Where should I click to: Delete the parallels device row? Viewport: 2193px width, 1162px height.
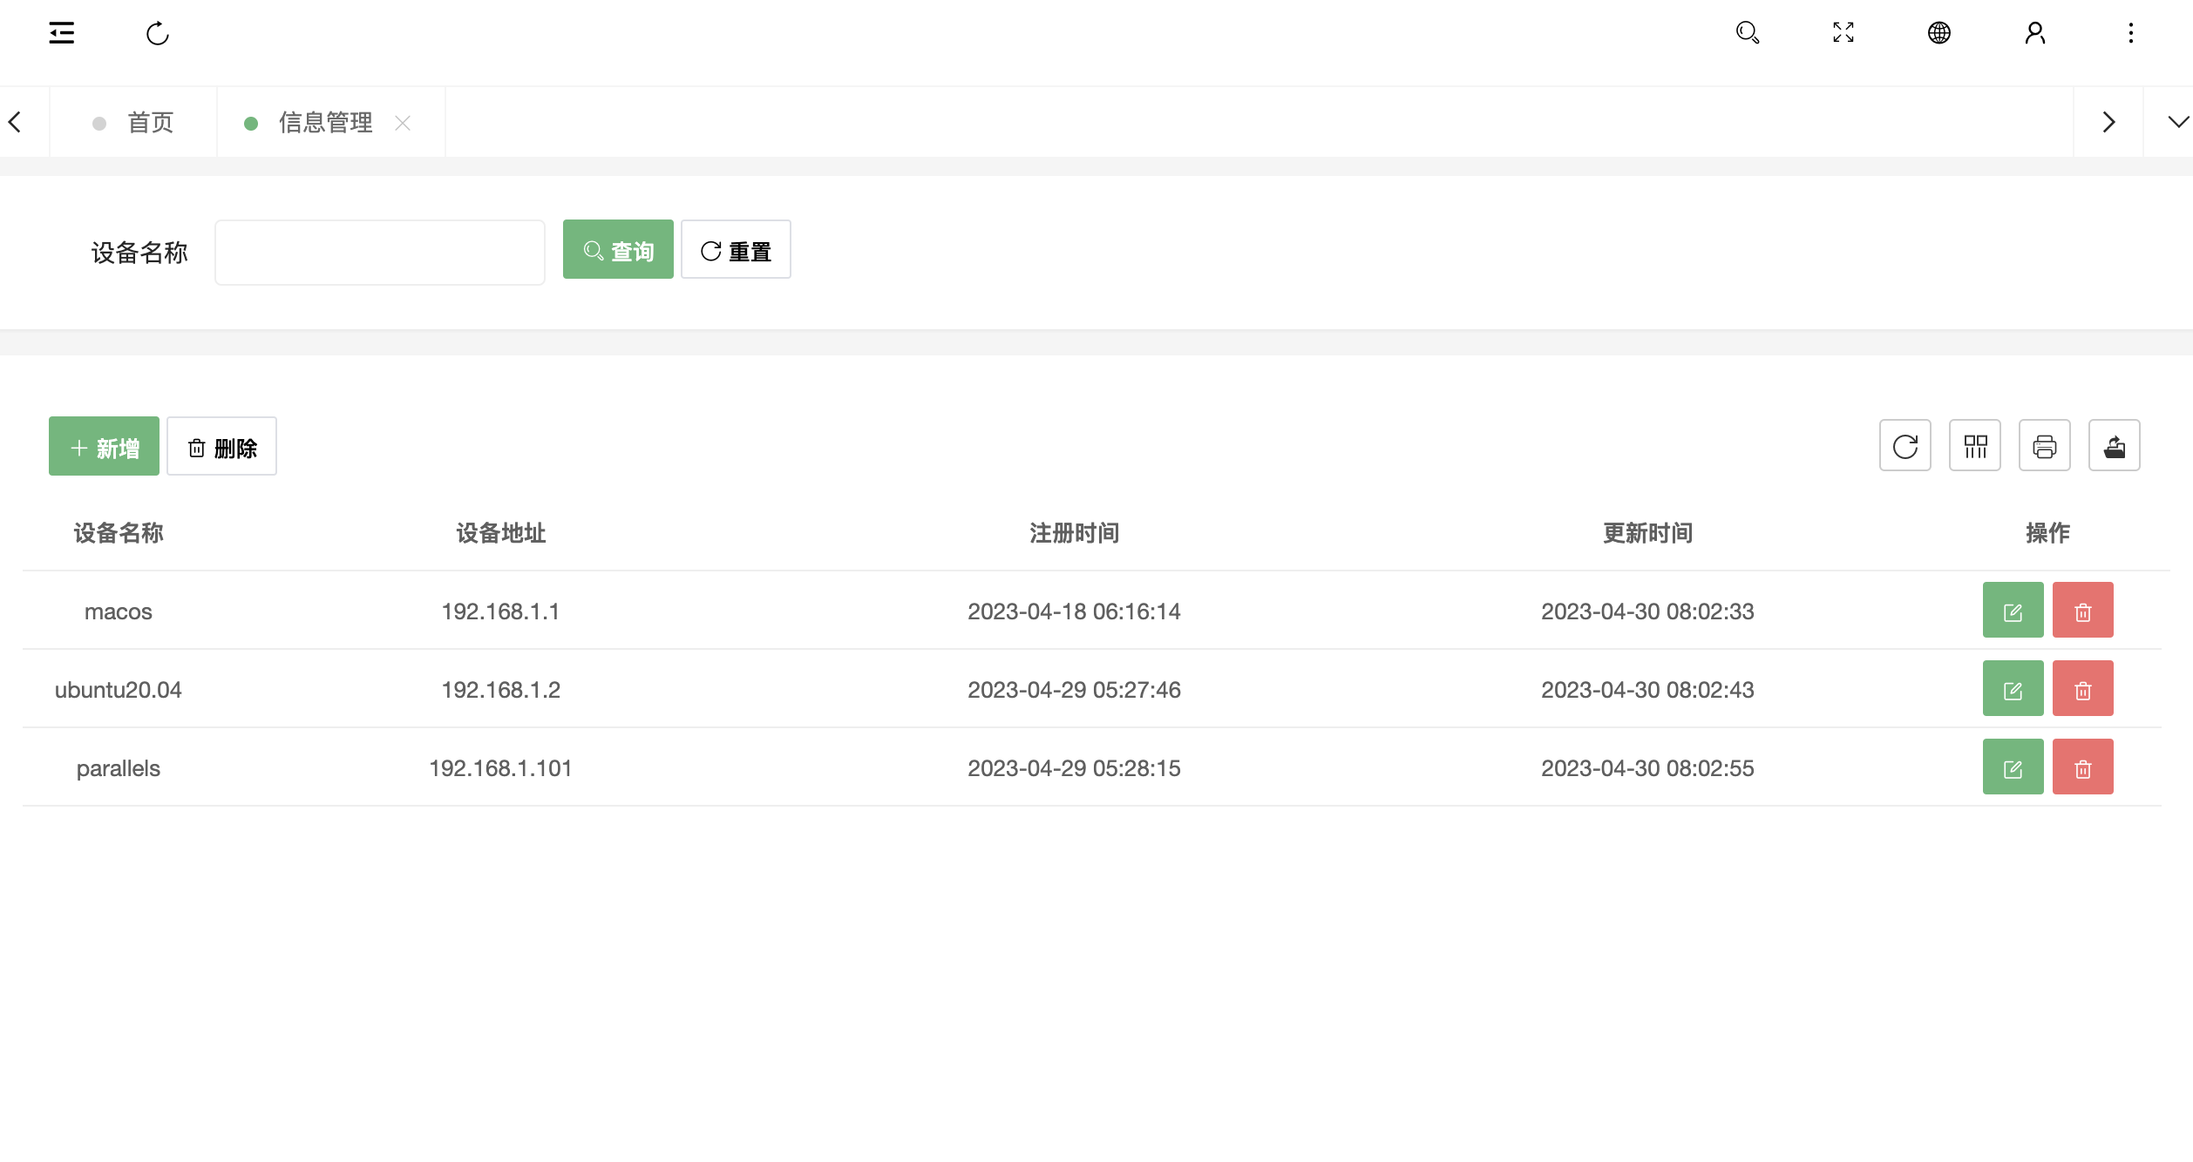point(2083,767)
